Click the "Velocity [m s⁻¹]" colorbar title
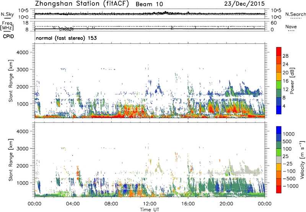This screenshot has width=306, height=212. [x=302, y=160]
